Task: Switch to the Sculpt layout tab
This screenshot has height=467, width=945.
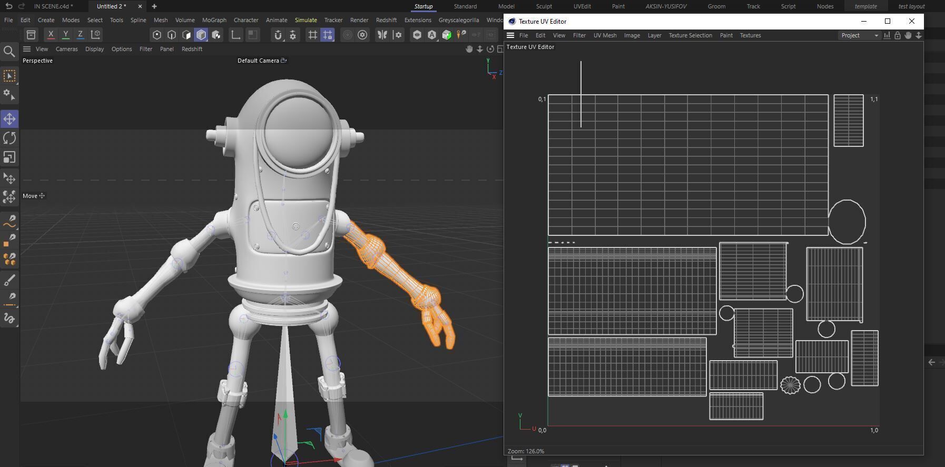Action: (544, 6)
